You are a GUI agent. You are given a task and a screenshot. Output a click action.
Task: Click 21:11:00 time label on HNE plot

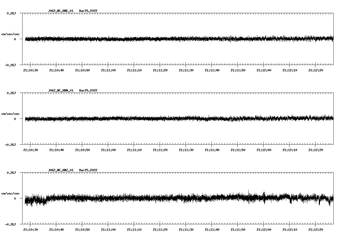(x=108, y=70)
